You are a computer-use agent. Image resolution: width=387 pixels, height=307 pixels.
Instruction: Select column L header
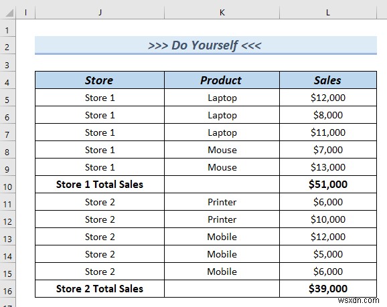click(328, 13)
